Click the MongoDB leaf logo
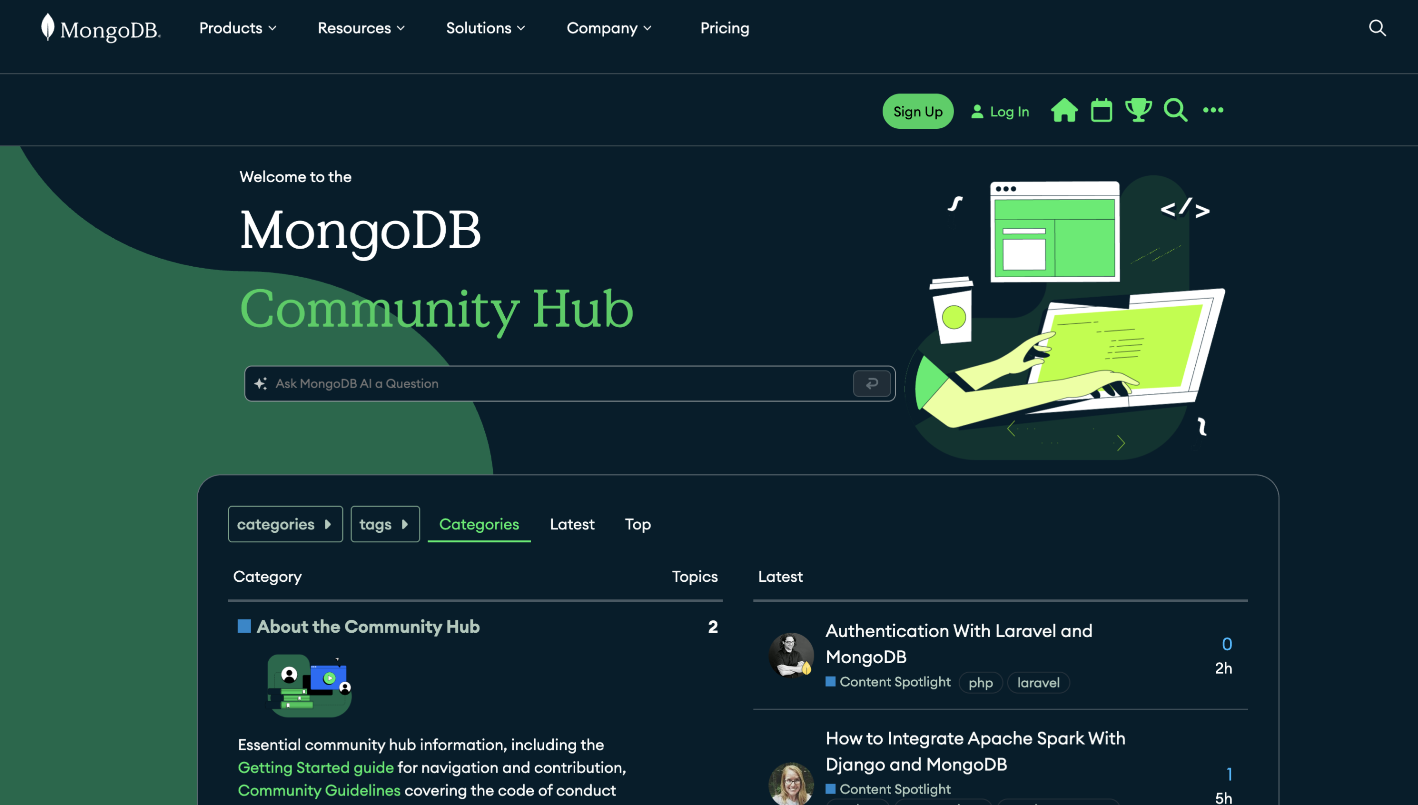1418x805 pixels. click(48, 27)
